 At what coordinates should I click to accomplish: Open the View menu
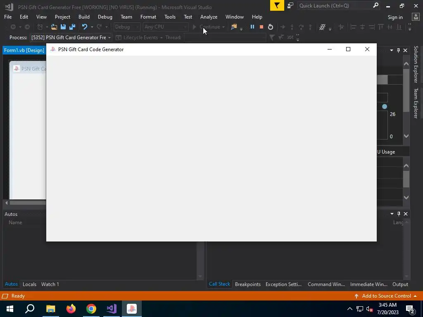coord(41,17)
